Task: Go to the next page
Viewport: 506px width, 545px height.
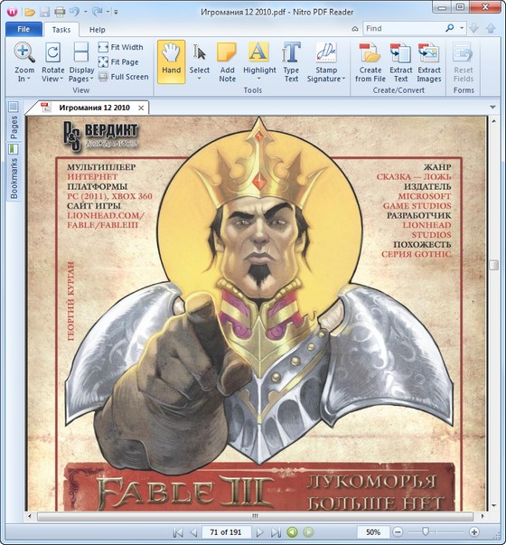Action: click(x=259, y=532)
